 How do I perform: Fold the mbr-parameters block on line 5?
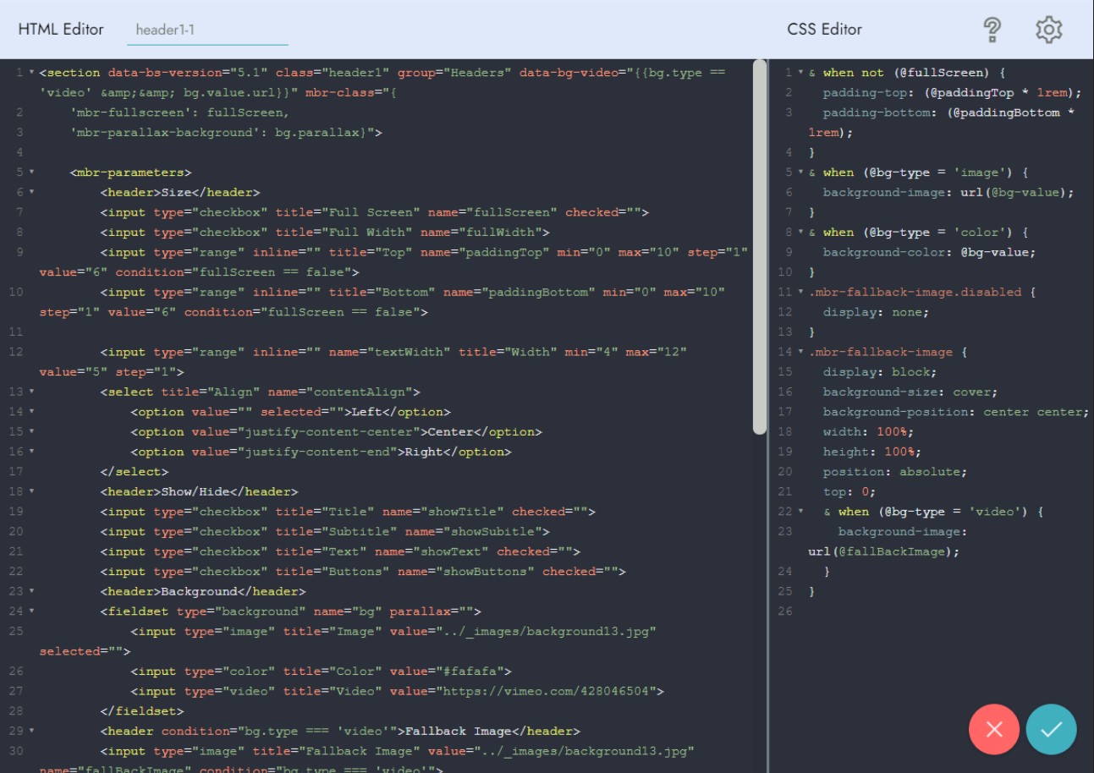(x=31, y=173)
